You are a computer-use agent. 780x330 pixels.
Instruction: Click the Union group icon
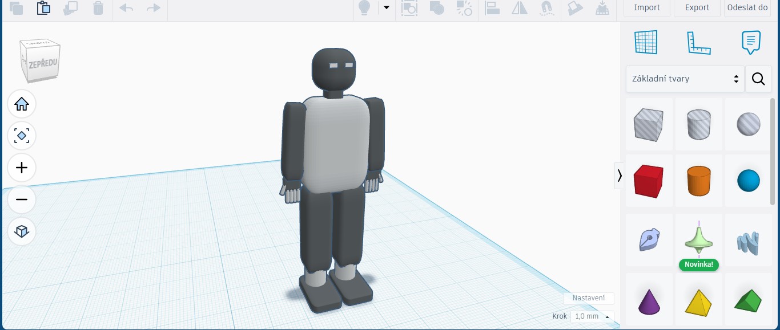point(437,8)
